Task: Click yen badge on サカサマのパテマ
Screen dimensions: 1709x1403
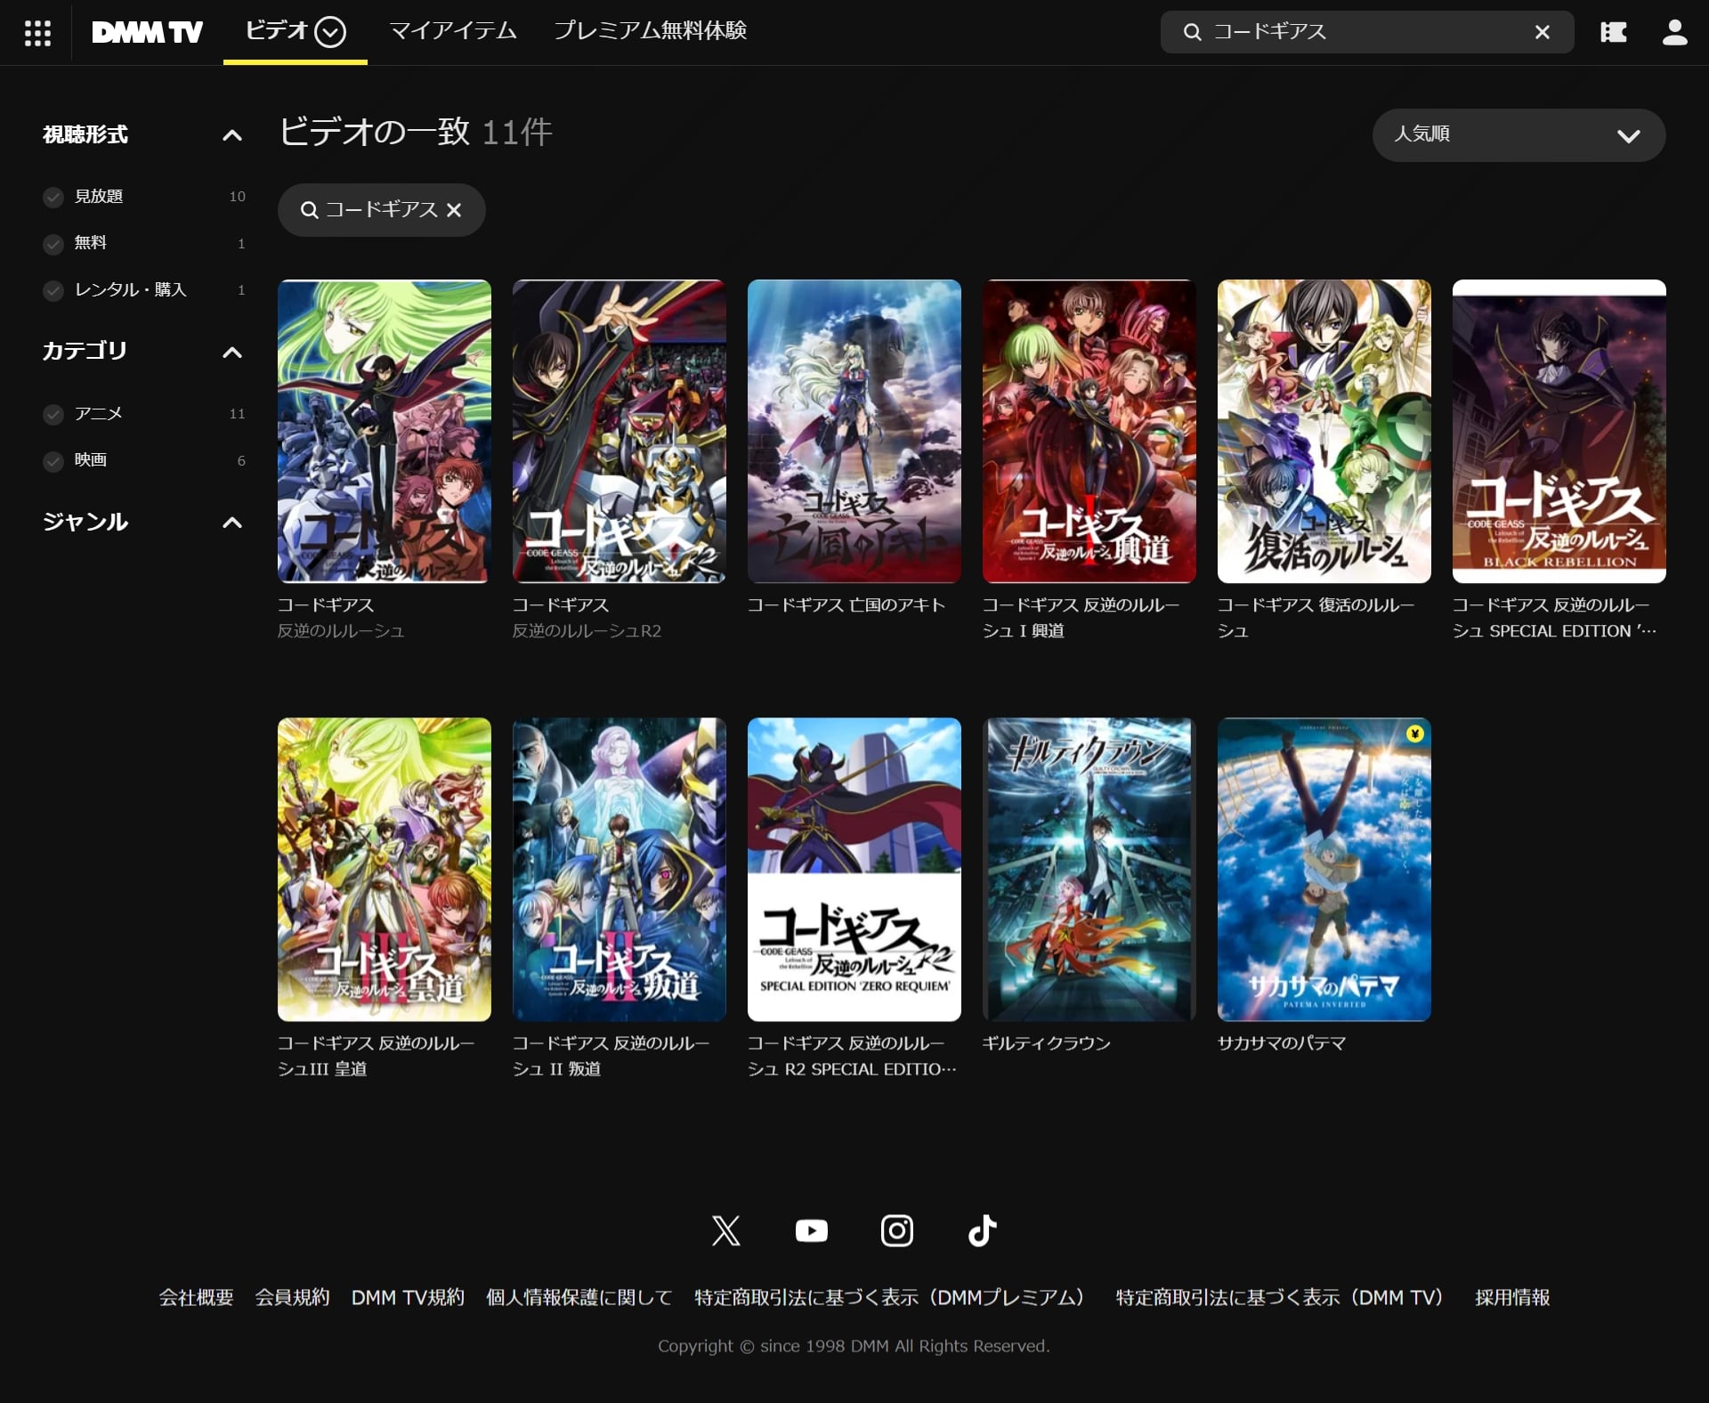Action: pyautogui.click(x=1414, y=734)
